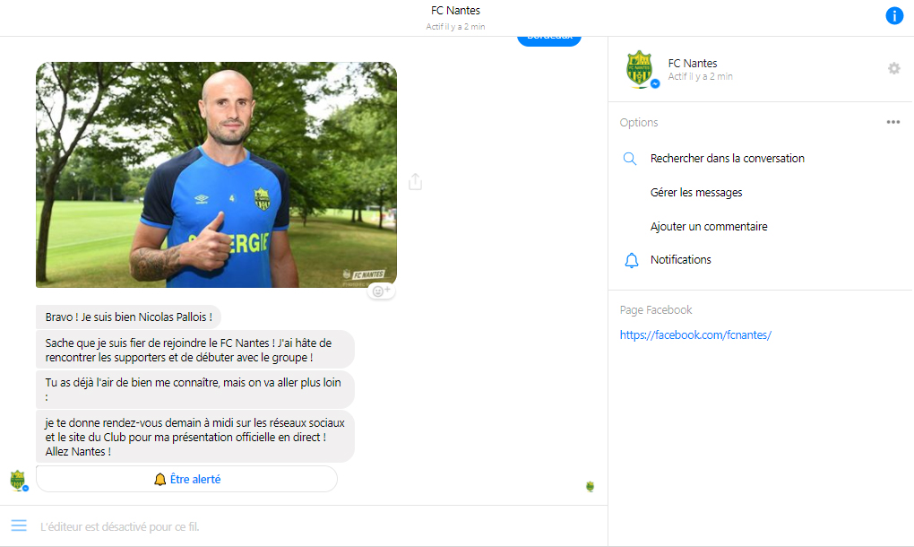Click the Être alerté button
The height and width of the screenshot is (547, 914).
click(186, 479)
